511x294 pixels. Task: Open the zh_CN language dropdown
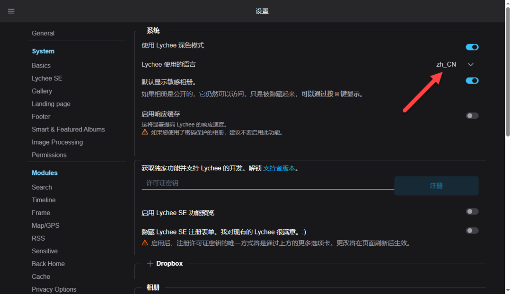(446, 64)
